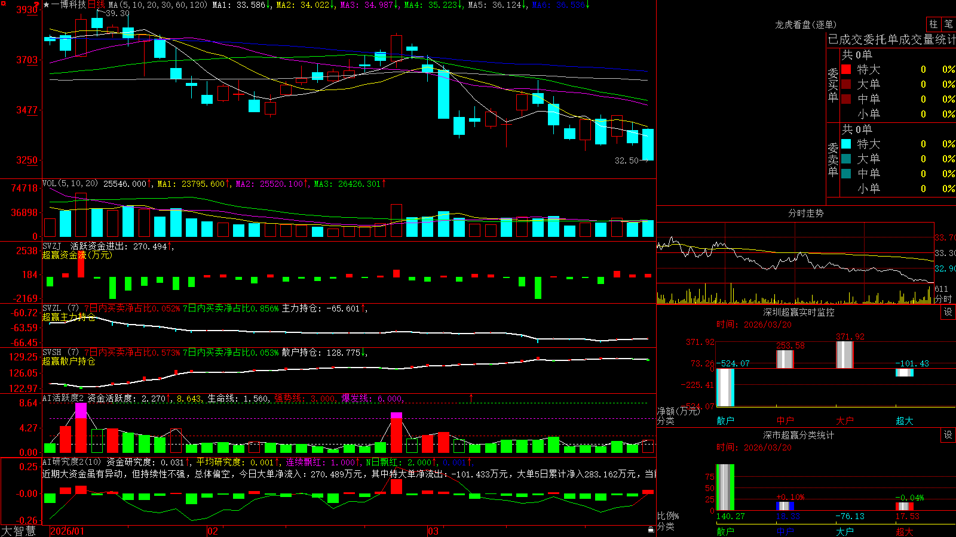Click the 超赢散户持仓 label

(69, 361)
